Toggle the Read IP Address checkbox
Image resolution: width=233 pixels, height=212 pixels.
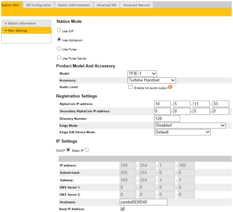pos(123,209)
